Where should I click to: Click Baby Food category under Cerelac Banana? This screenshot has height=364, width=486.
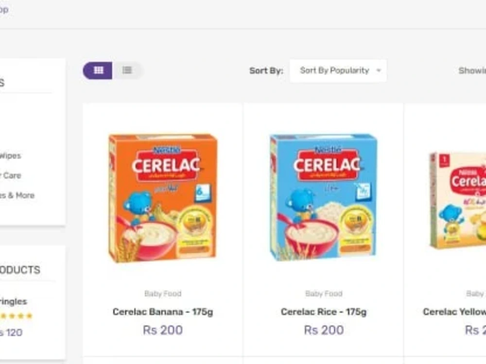[x=163, y=294]
